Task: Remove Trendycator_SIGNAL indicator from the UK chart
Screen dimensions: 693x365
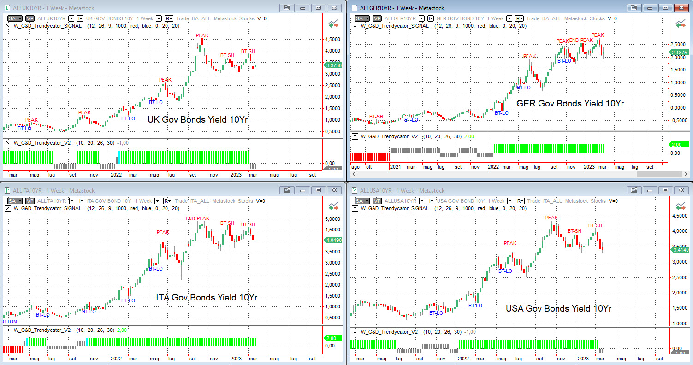Action: [7, 26]
